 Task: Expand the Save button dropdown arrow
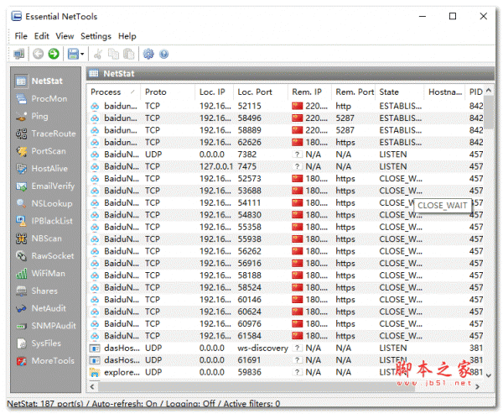click(x=82, y=54)
